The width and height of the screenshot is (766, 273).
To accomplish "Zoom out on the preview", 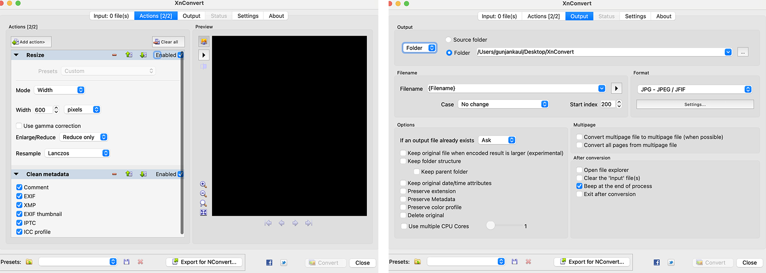I will pos(203,194).
